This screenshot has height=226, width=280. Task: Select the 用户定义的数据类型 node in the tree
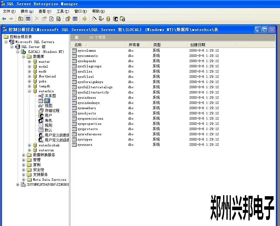coord(57,135)
